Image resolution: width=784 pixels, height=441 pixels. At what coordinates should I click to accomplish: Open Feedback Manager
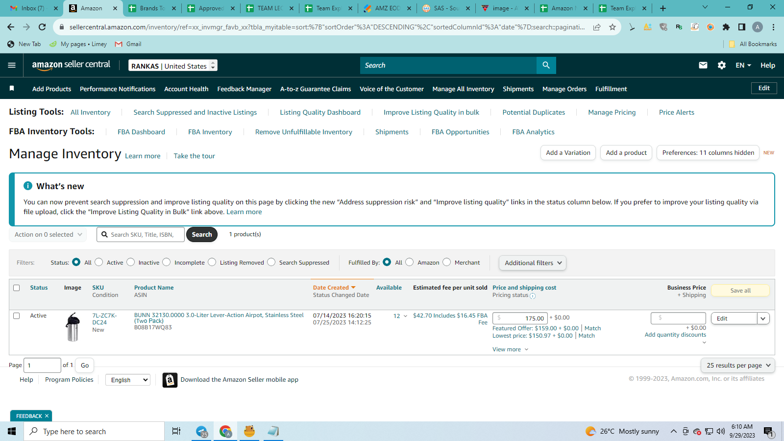click(245, 89)
